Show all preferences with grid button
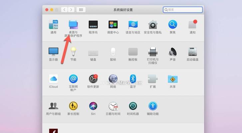The width and height of the screenshot is (242, 133). pyautogui.click(x=81, y=10)
